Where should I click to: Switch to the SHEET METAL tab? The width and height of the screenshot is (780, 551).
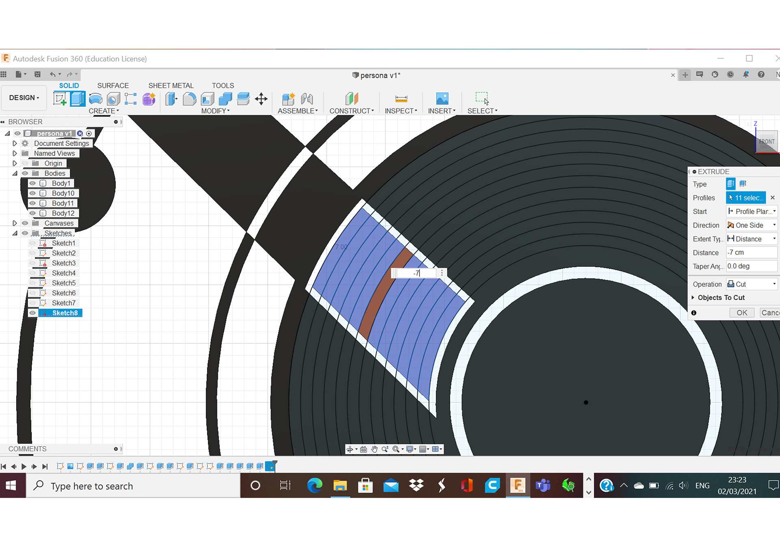pyautogui.click(x=171, y=86)
